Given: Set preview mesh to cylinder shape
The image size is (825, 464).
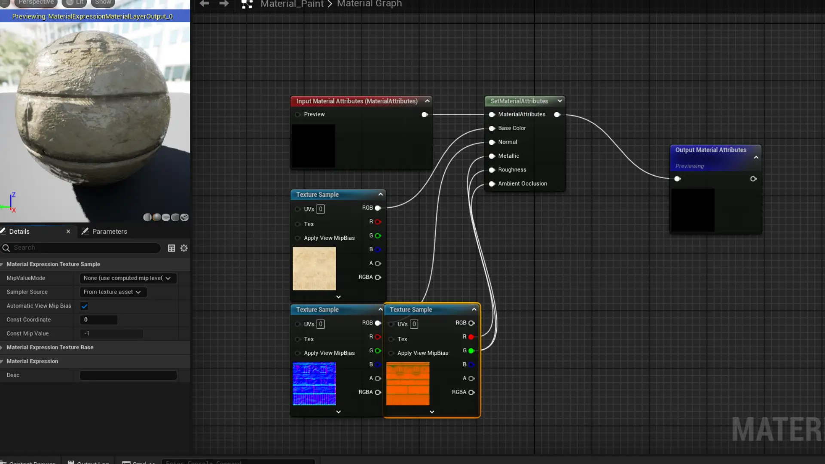Looking at the screenshot, I should (x=147, y=217).
